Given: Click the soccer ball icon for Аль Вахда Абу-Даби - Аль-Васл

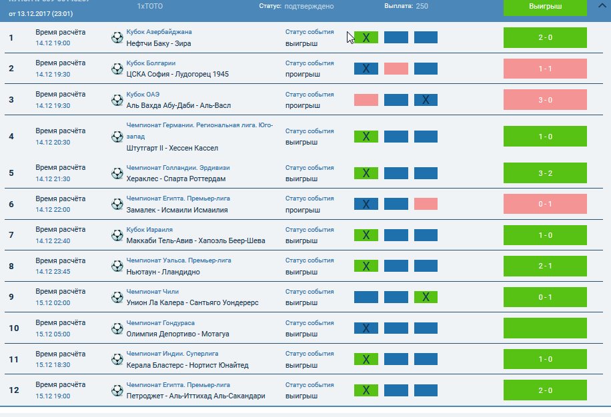Looking at the screenshot, I should 117,100.
